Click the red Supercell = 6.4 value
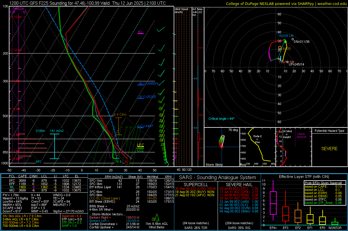Screen dimensions: 348x231 pos(71,216)
